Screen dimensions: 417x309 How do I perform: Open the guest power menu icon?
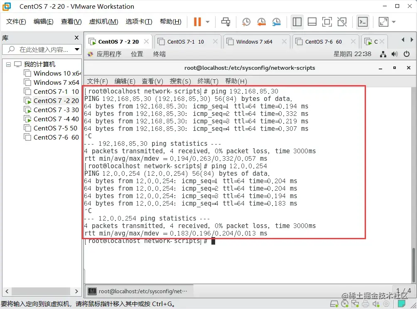406,54
